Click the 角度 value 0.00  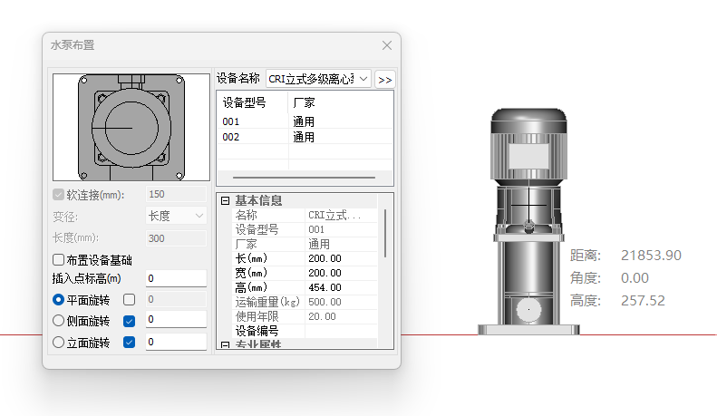(635, 278)
